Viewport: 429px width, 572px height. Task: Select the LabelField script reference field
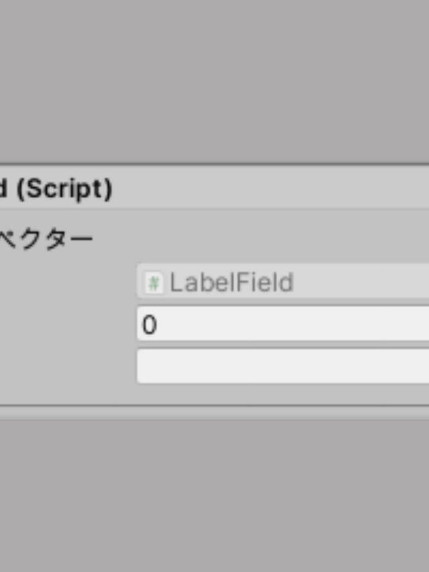tap(283, 281)
